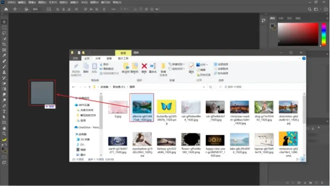The image size is (330, 186).
Task: Open the Photoshop workspace switcher icon
Action: [316, 10]
